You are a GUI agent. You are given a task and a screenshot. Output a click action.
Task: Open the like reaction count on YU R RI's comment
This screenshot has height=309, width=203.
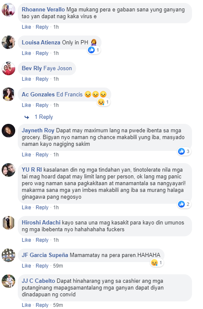coord(184,204)
